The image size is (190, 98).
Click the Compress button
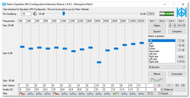tap(177, 31)
